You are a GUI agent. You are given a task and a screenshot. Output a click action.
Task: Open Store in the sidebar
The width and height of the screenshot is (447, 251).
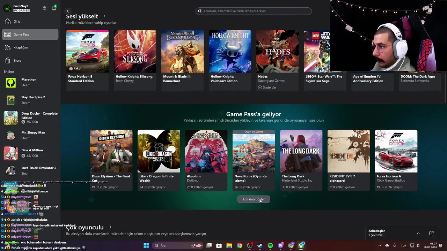tap(30, 60)
